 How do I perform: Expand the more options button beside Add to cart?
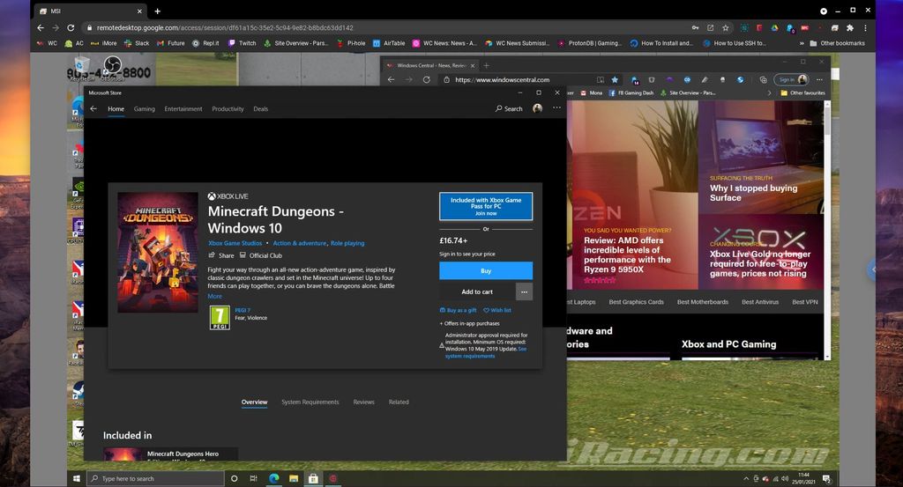(x=524, y=291)
